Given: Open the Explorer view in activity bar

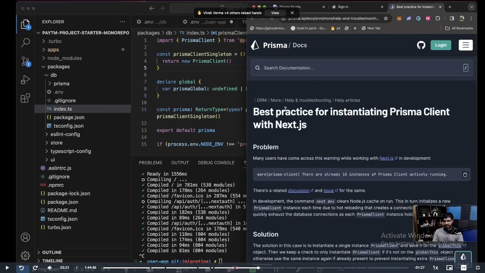Looking at the screenshot, I should [25, 24].
